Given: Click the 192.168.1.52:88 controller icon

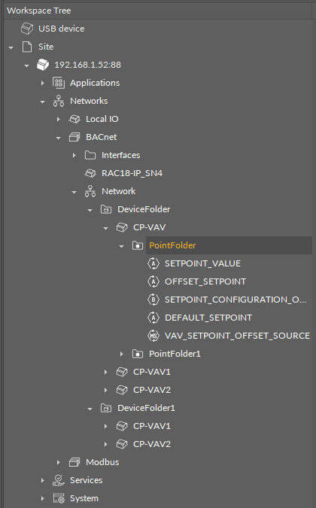Looking at the screenshot, I should (x=43, y=65).
